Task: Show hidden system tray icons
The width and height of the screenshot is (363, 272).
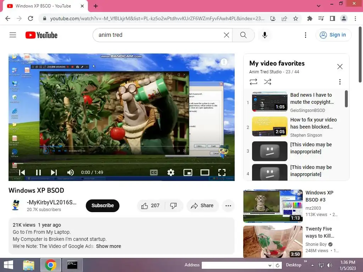Action: coord(313,265)
